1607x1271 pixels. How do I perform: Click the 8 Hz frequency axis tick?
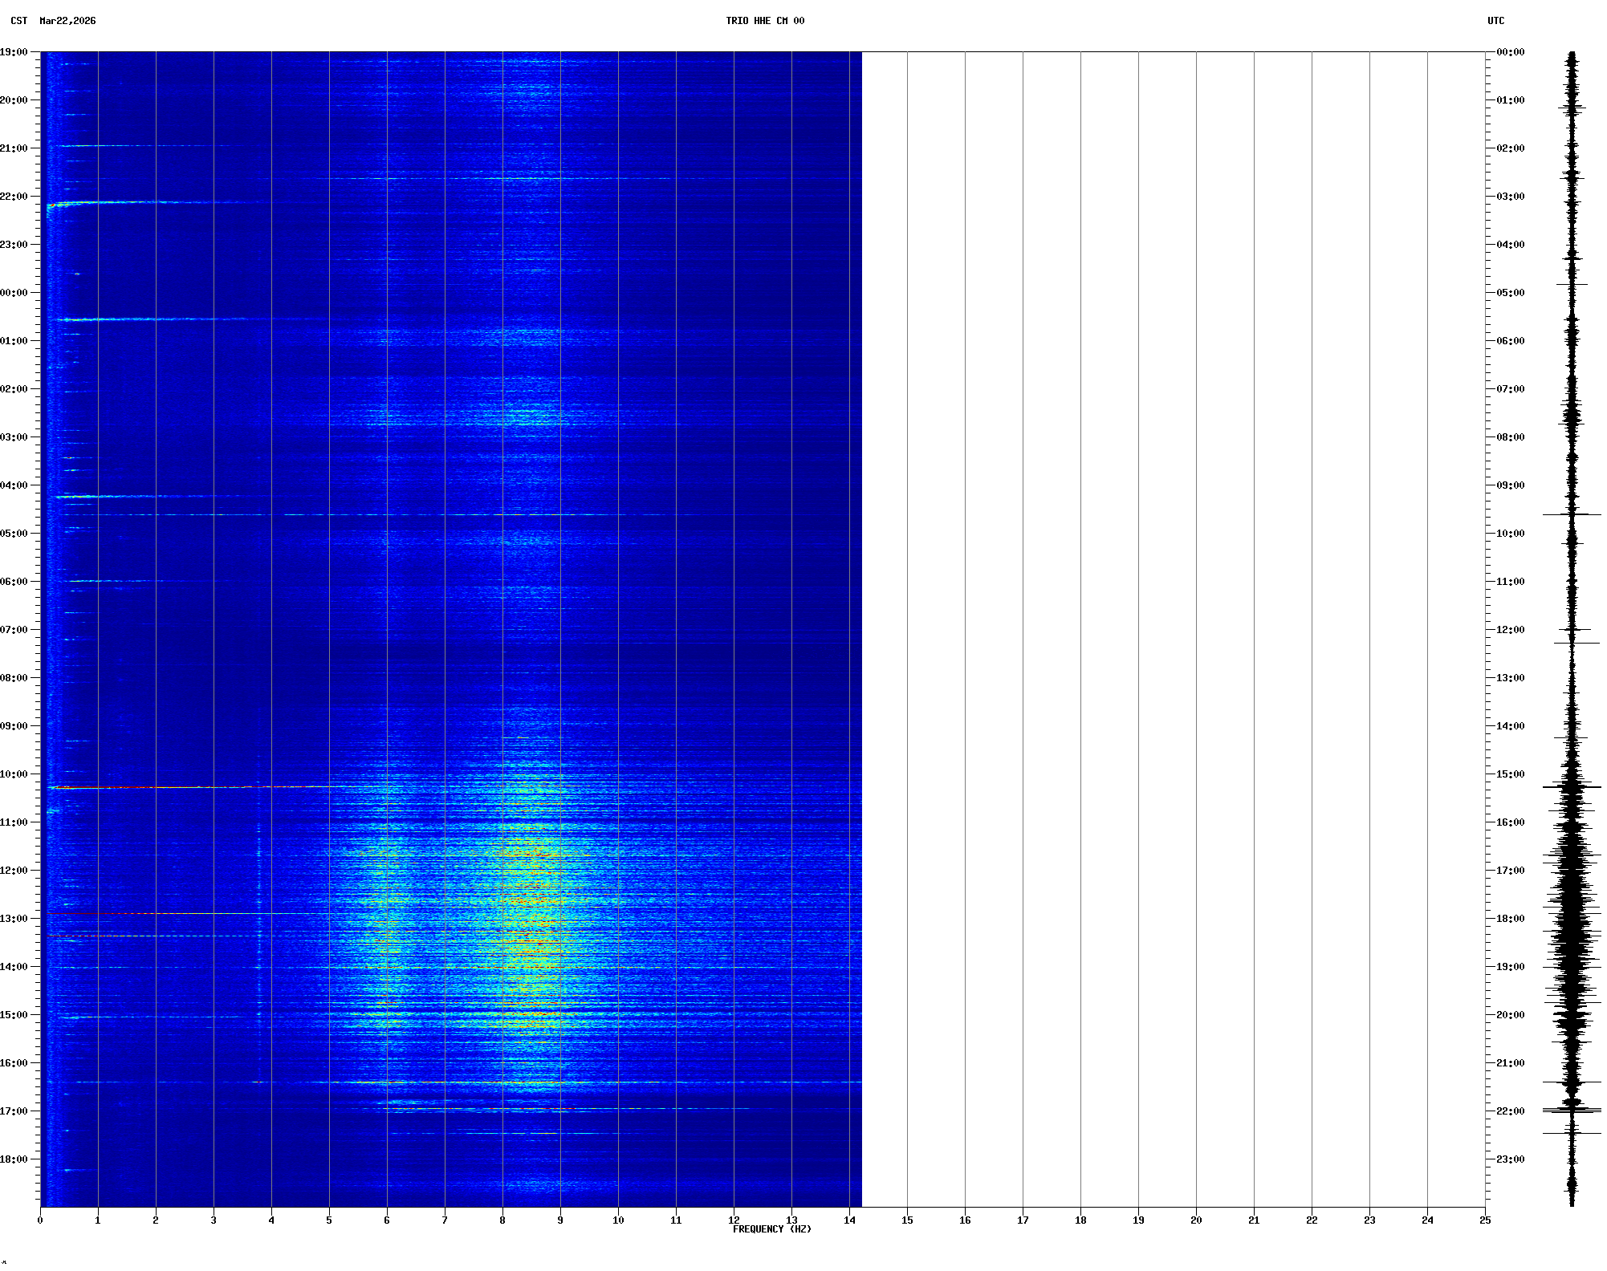[x=502, y=1220]
